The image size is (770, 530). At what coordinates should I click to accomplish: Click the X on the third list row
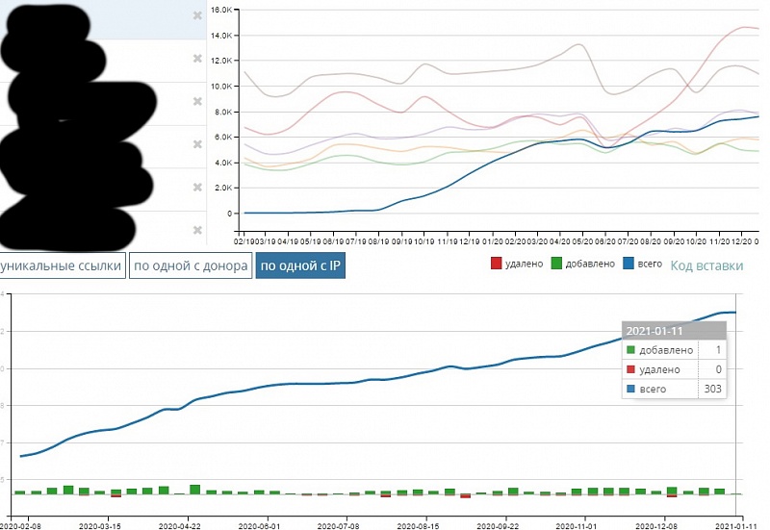point(197,102)
